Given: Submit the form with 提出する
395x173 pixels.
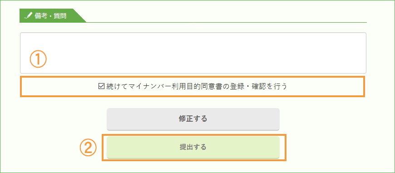Looking at the screenshot, I should (x=193, y=147).
